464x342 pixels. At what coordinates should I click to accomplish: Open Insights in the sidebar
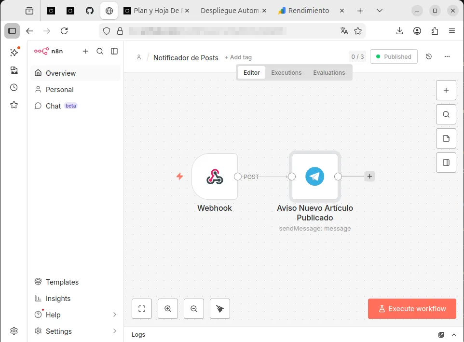point(75,299)
